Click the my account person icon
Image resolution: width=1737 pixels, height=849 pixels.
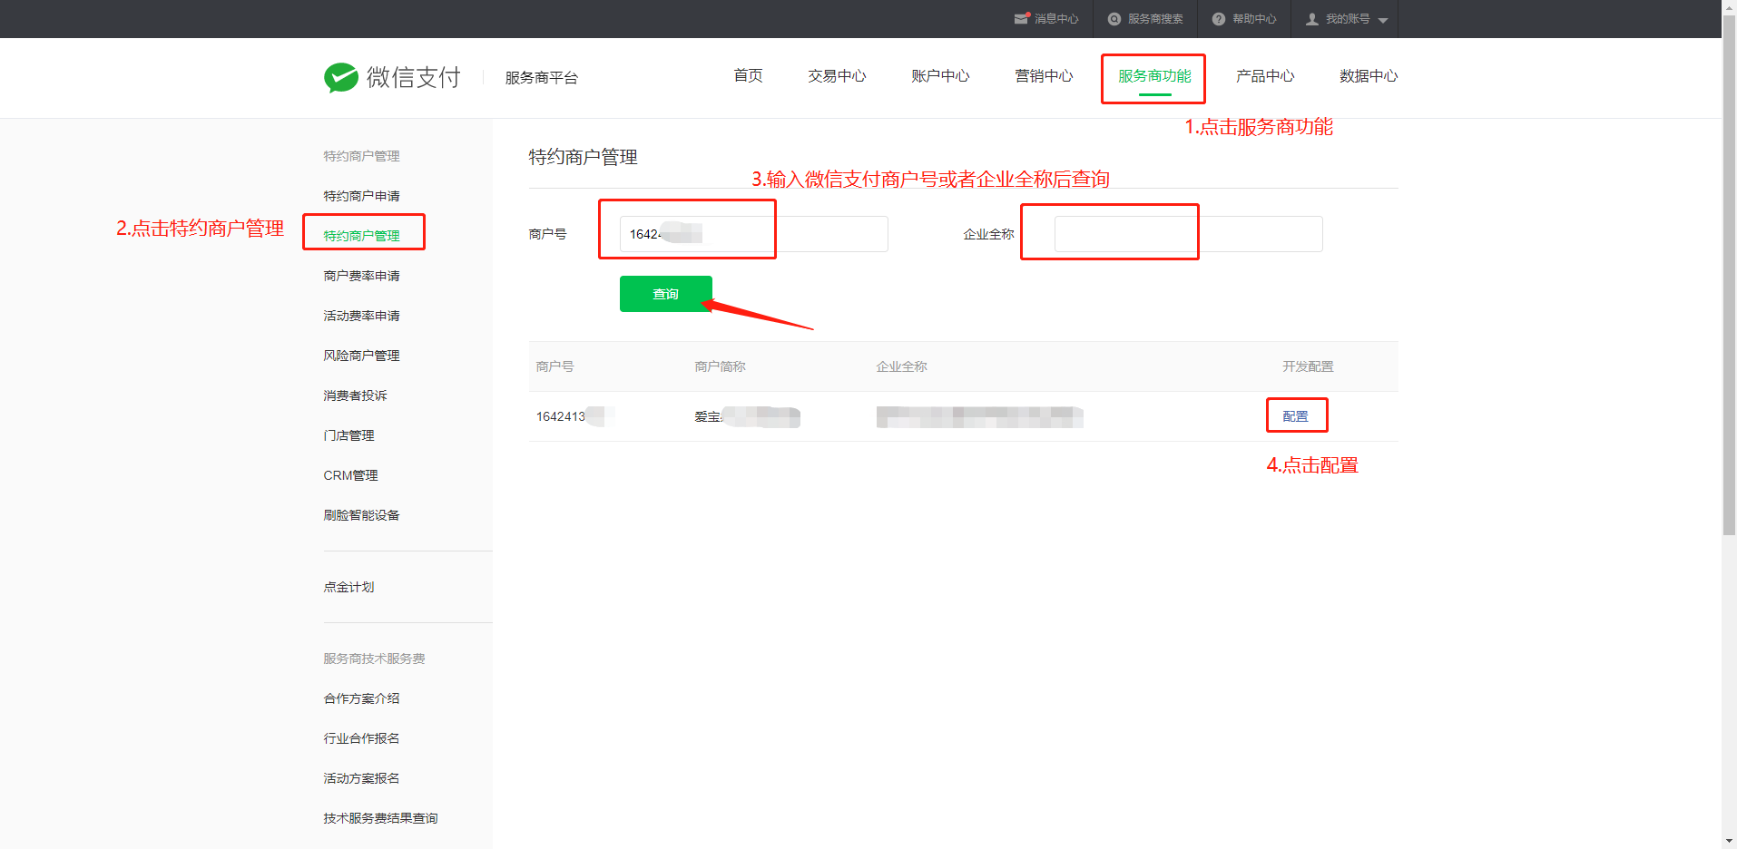(x=1312, y=19)
